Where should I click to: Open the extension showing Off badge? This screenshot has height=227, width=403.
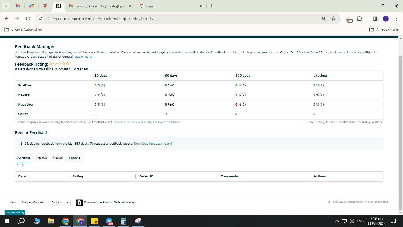(x=349, y=19)
